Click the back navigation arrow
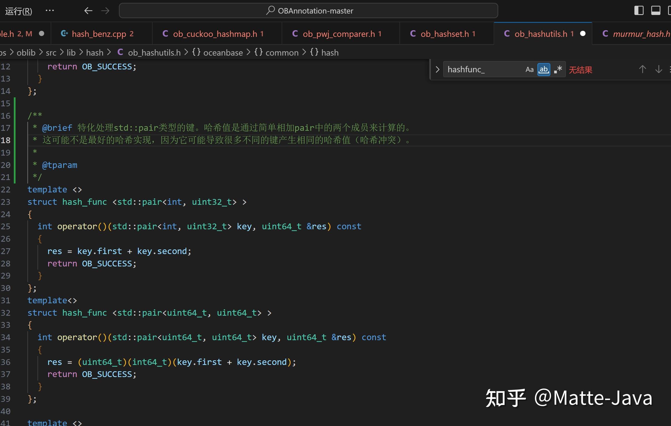 coord(88,11)
